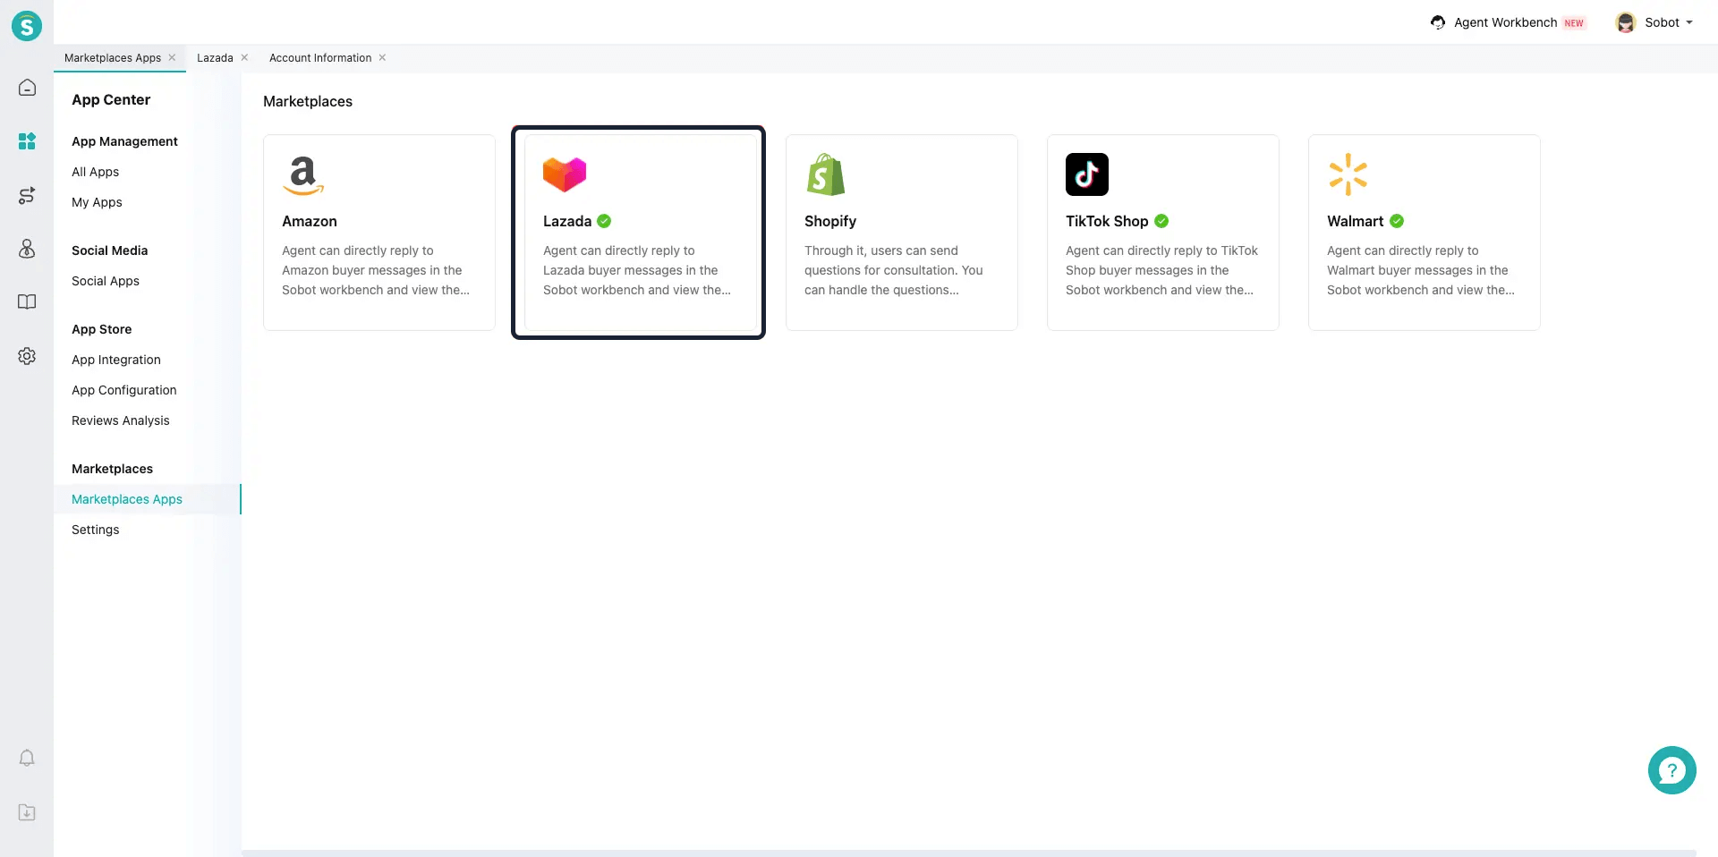
Task: Open the routing flow icon in rail
Action: (27, 195)
